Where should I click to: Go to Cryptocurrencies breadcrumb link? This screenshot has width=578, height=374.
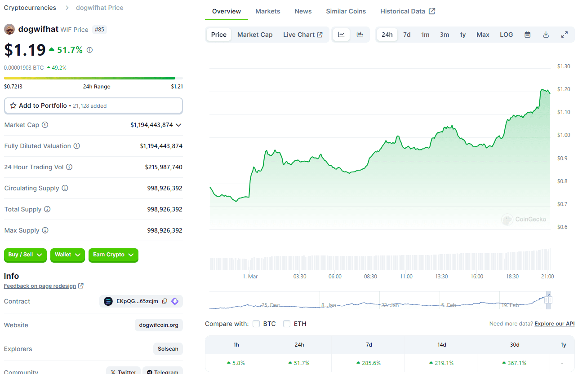[x=30, y=8]
